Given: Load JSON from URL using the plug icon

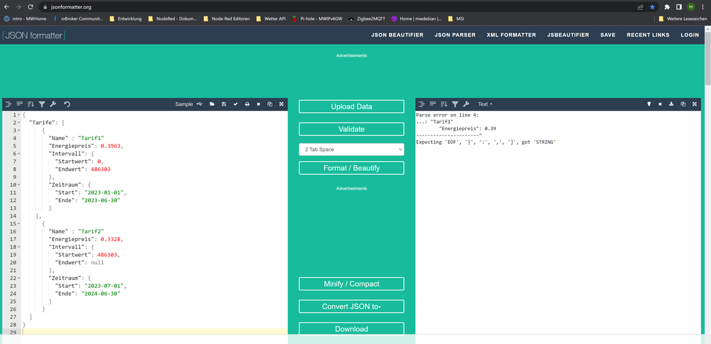Looking at the screenshot, I should coord(199,104).
